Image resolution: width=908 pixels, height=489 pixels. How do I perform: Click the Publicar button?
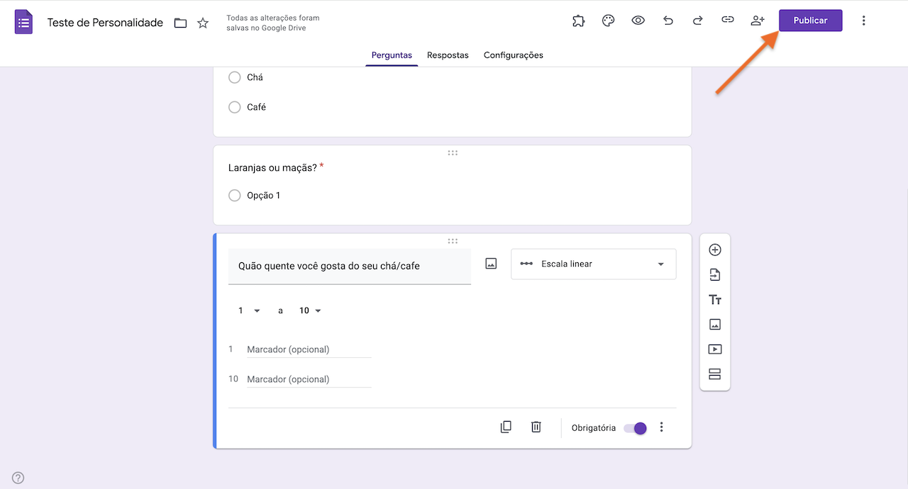pos(810,21)
